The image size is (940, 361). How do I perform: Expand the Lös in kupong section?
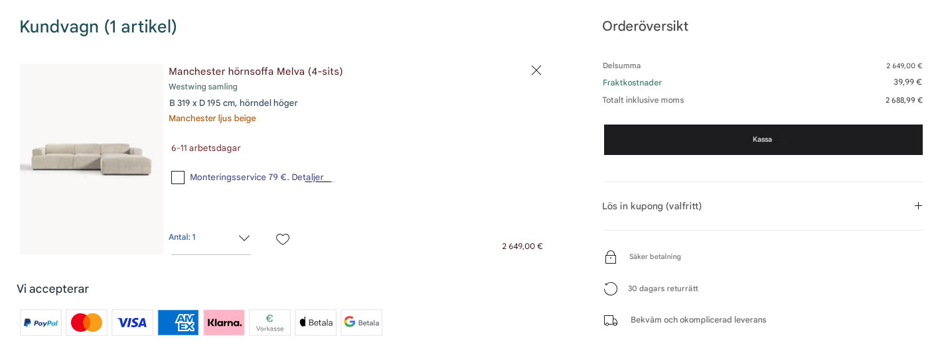pos(762,206)
